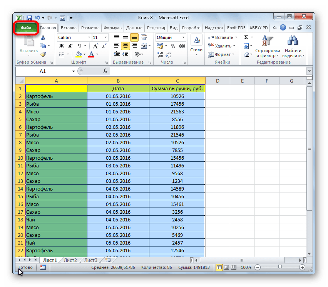Open the insert function fx button

pos(105,71)
